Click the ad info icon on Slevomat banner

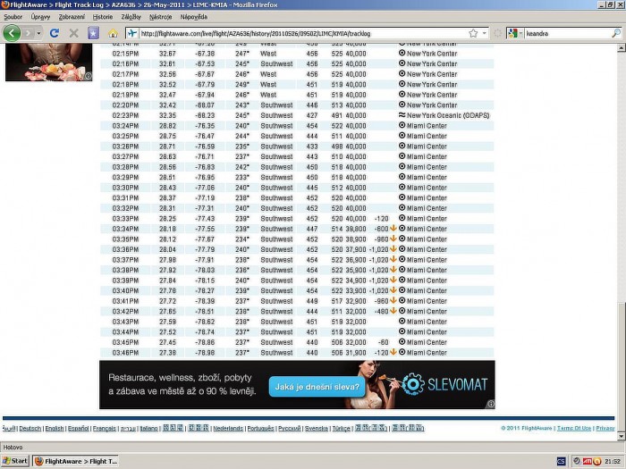coord(491,404)
